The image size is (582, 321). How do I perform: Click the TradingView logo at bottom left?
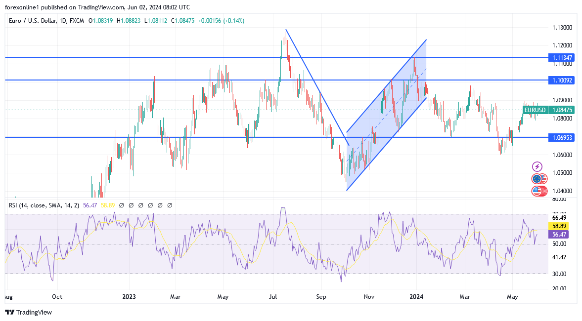pos(29,312)
